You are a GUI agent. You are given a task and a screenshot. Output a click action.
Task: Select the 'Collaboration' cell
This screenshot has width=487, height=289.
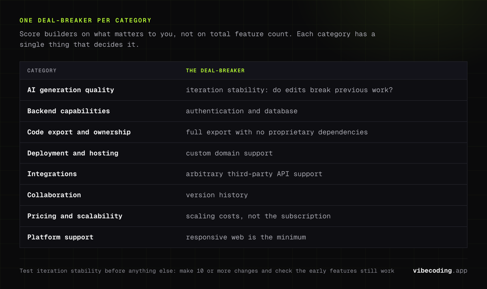click(x=54, y=195)
